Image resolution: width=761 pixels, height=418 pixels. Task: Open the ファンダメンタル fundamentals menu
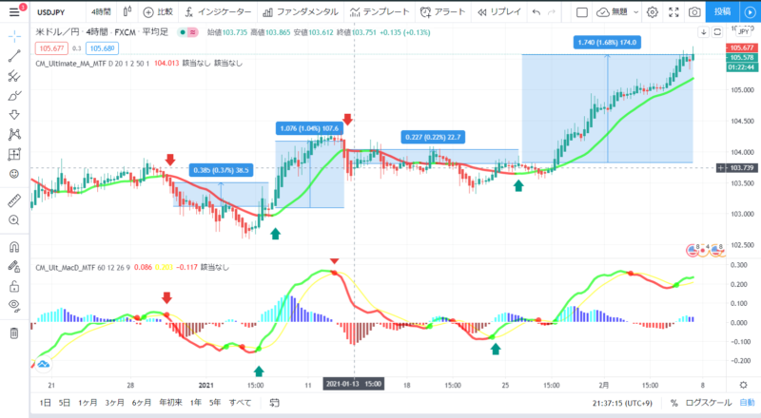pyautogui.click(x=301, y=11)
